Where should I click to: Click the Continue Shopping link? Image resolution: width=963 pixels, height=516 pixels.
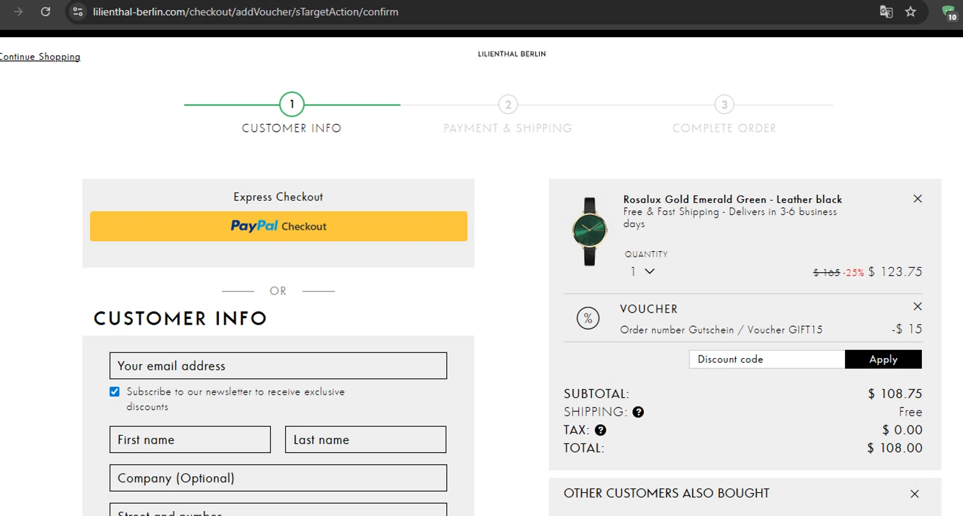tap(40, 56)
